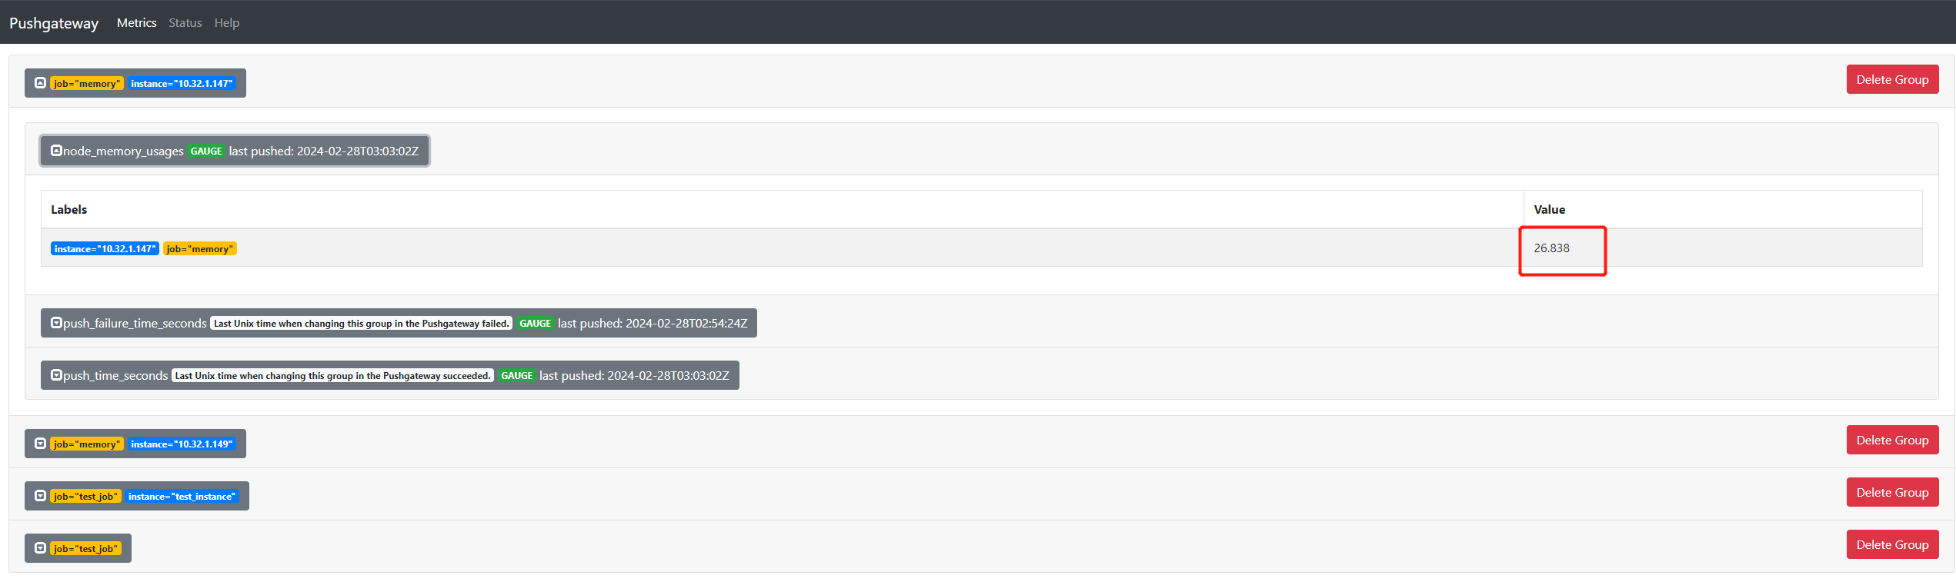Click the instance="10.32.1.149" badge
Screen dimensions: 1956x582
click(x=182, y=444)
